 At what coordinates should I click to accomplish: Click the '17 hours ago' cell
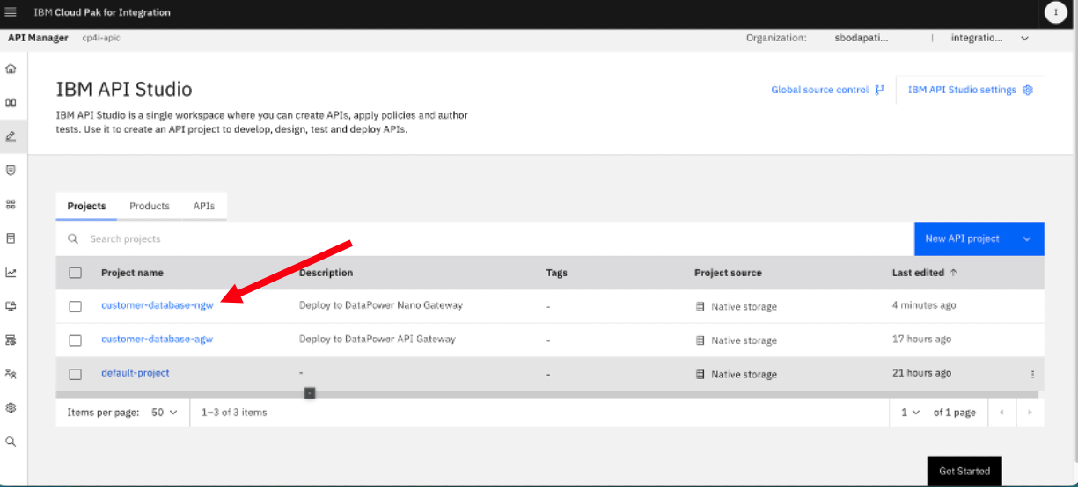point(921,339)
